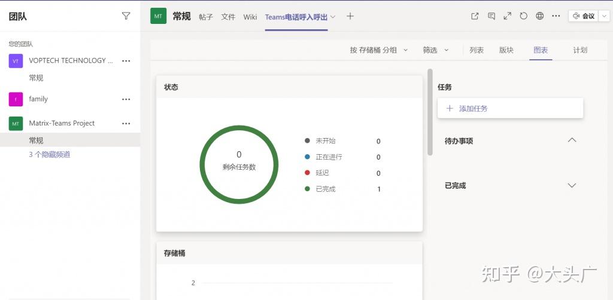The image size is (613, 300).
Task: Switch to the Wiki tab
Action: click(x=250, y=17)
